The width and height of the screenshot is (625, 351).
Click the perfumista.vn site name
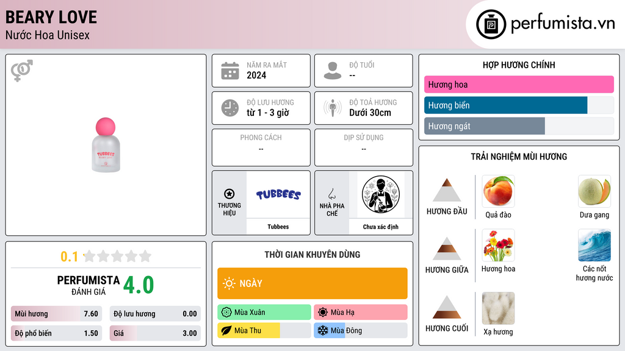click(563, 23)
